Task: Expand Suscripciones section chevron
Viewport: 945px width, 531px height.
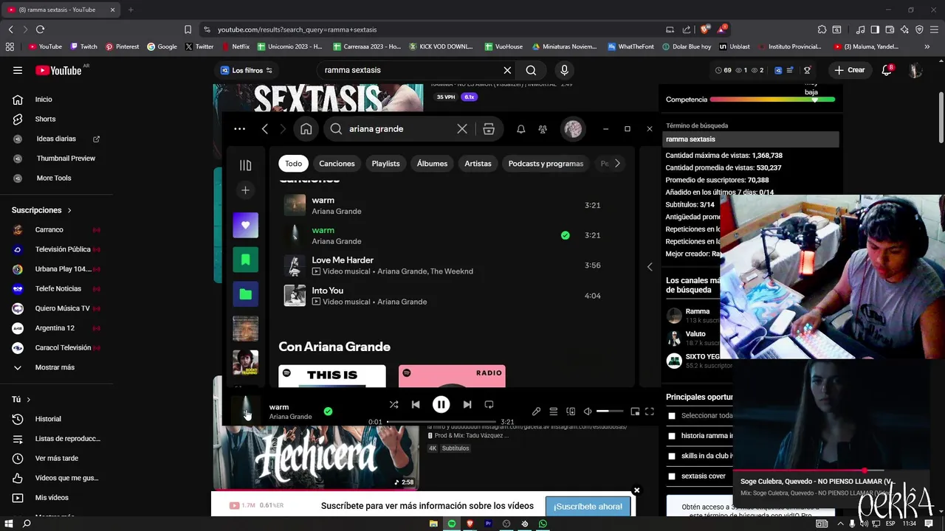Action: coord(69,210)
